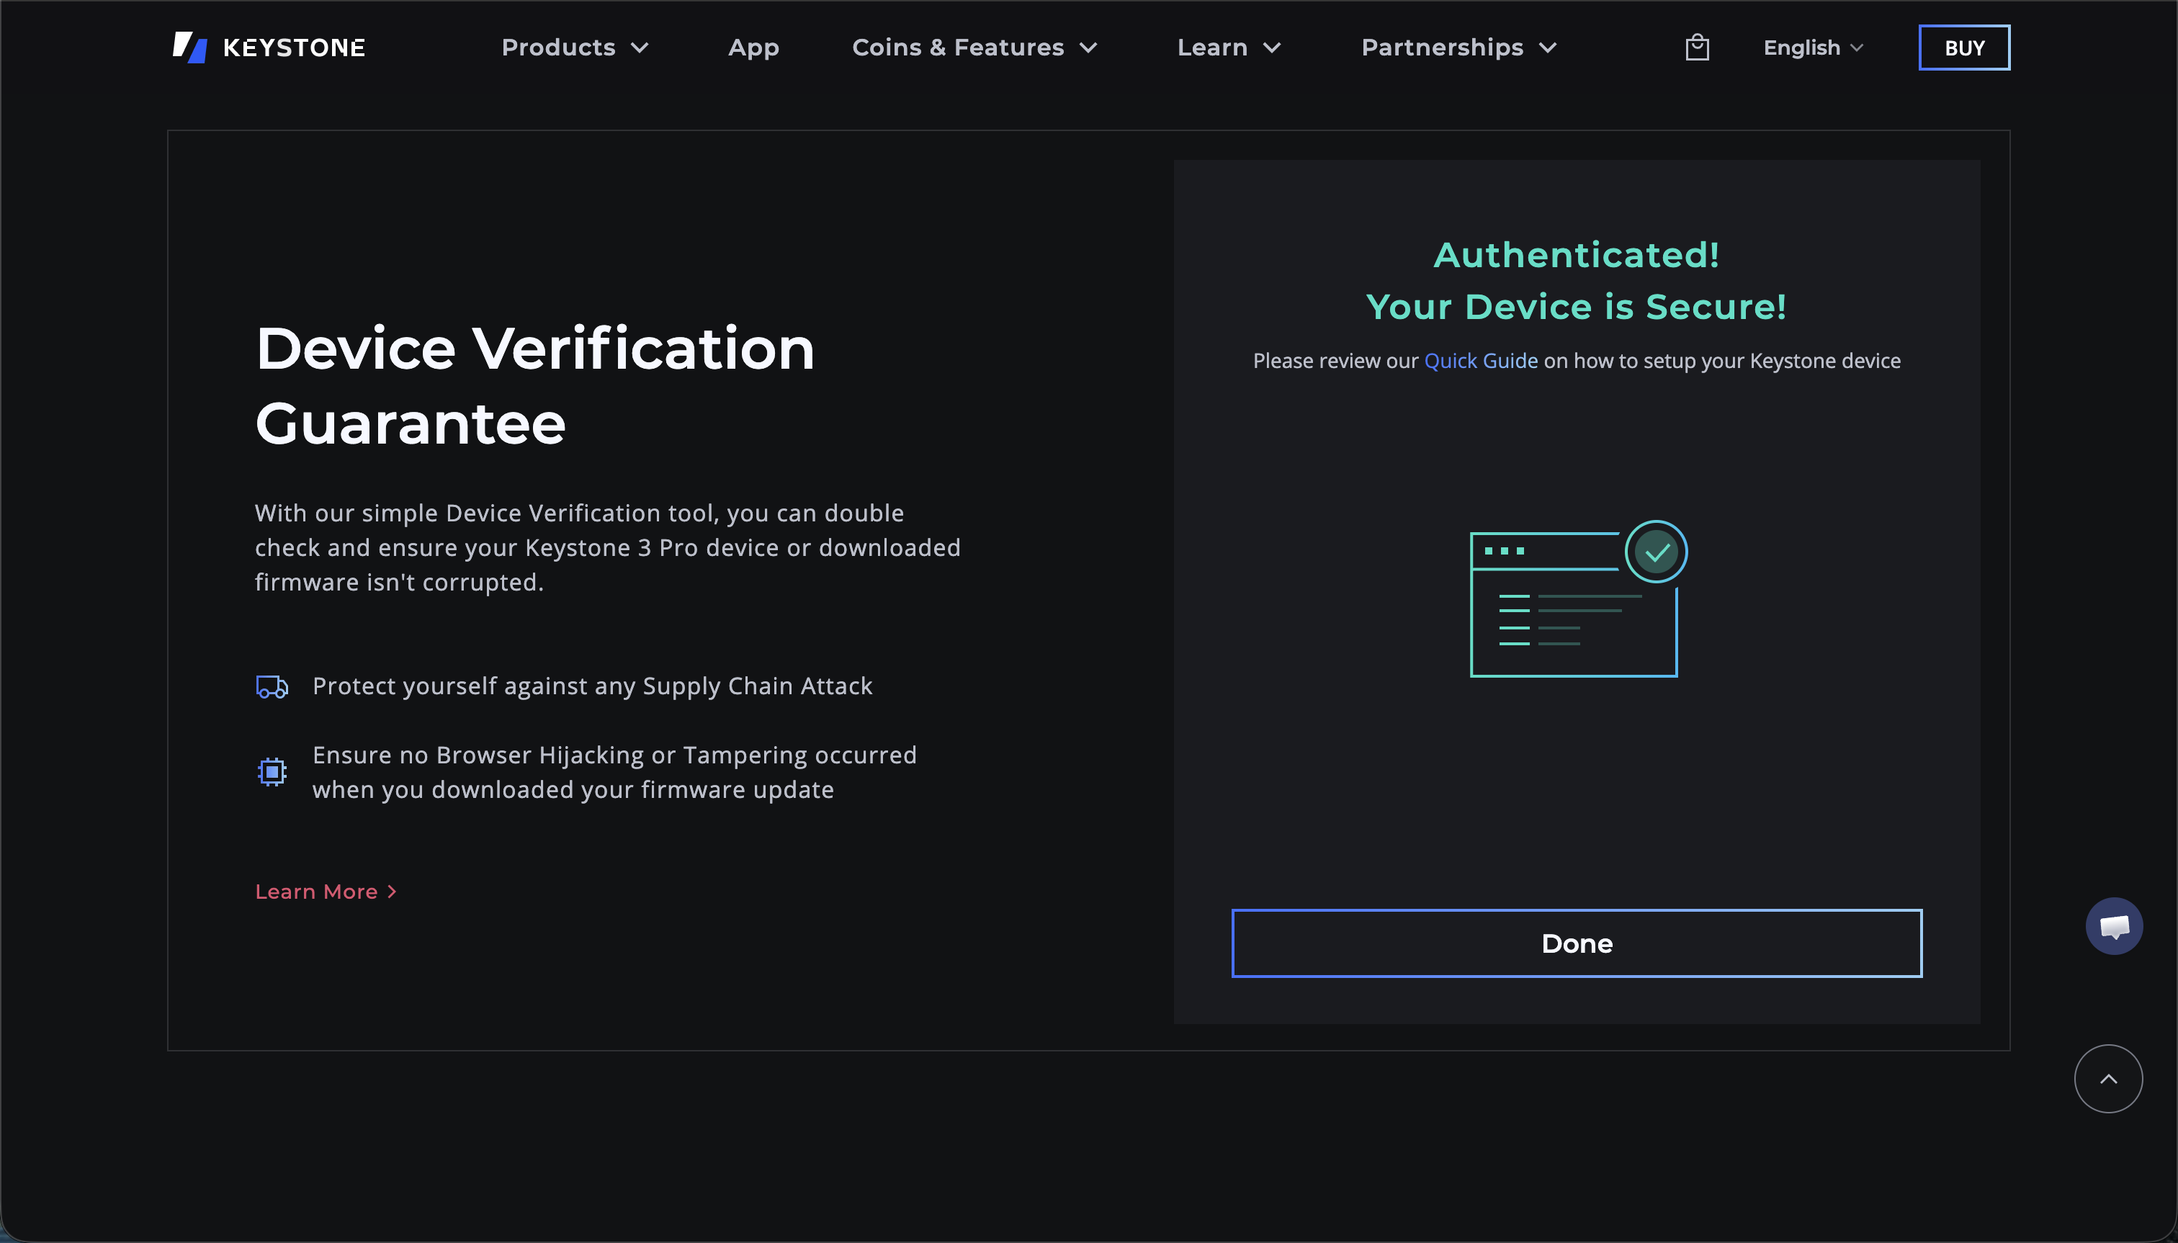Expand the Partnerships menu
Screen dimensions: 2178x1243
(1458, 48)
